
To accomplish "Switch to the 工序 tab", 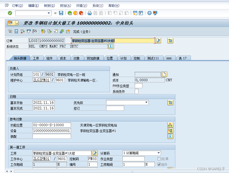I will coord(37,58).
